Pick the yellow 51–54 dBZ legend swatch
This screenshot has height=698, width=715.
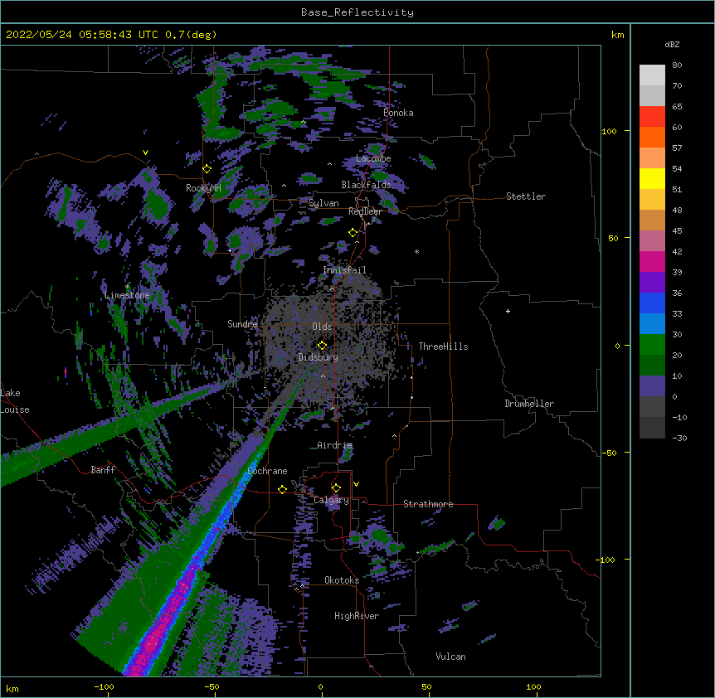click(652, 178)
